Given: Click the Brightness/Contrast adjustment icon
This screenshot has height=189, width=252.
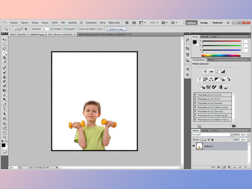Looking at the screenshot, I should 206,71.
